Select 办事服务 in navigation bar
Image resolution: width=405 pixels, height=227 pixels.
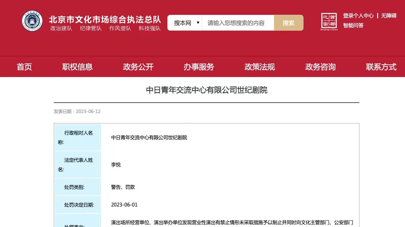pyautogui.click(x=199, y=67)
